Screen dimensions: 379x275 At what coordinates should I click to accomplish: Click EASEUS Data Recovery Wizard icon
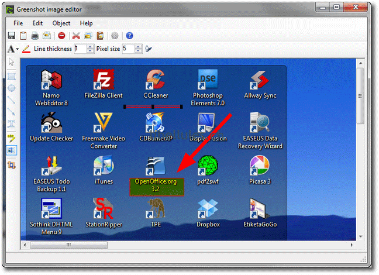click(x=260, y=122)
